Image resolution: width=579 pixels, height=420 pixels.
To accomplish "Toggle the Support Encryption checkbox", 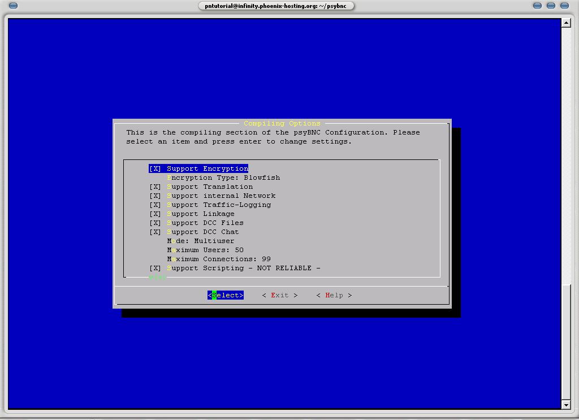I will click(155, 168).
